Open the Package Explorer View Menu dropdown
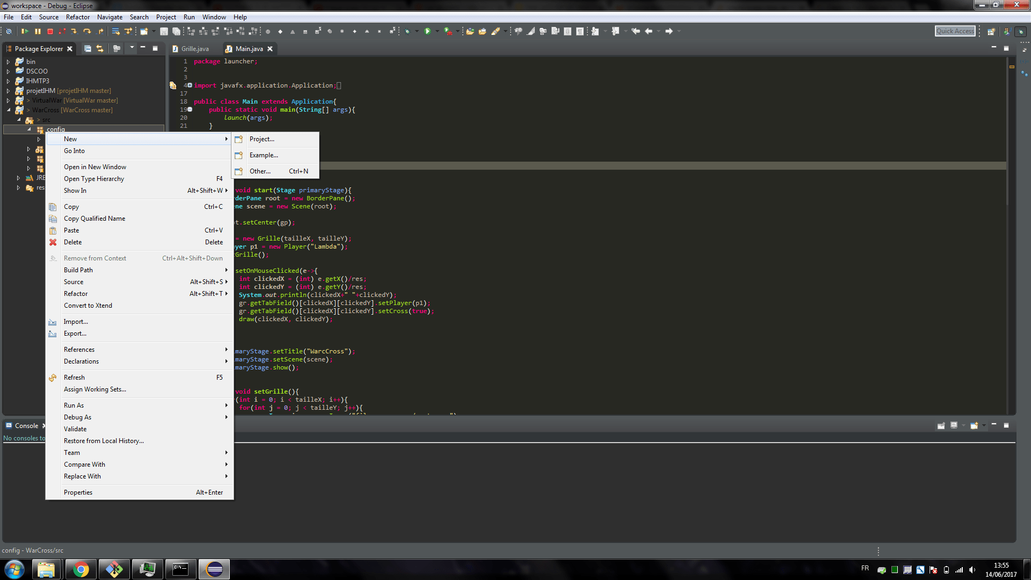The width and height of the screenshot is (1031, 580). pos(132,48)
